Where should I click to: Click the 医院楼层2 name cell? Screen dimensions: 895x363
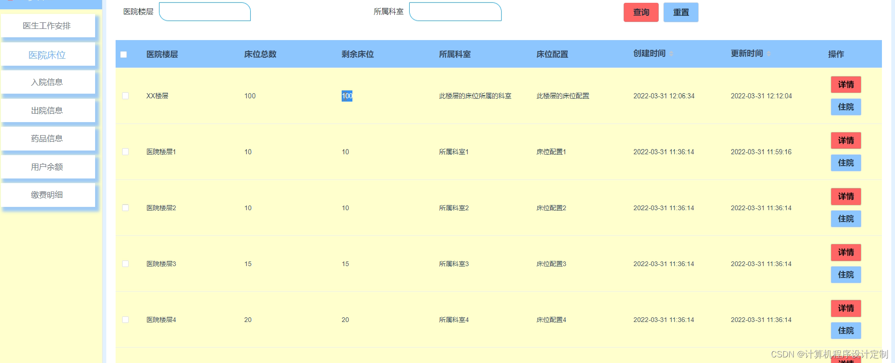click(161, 208)
